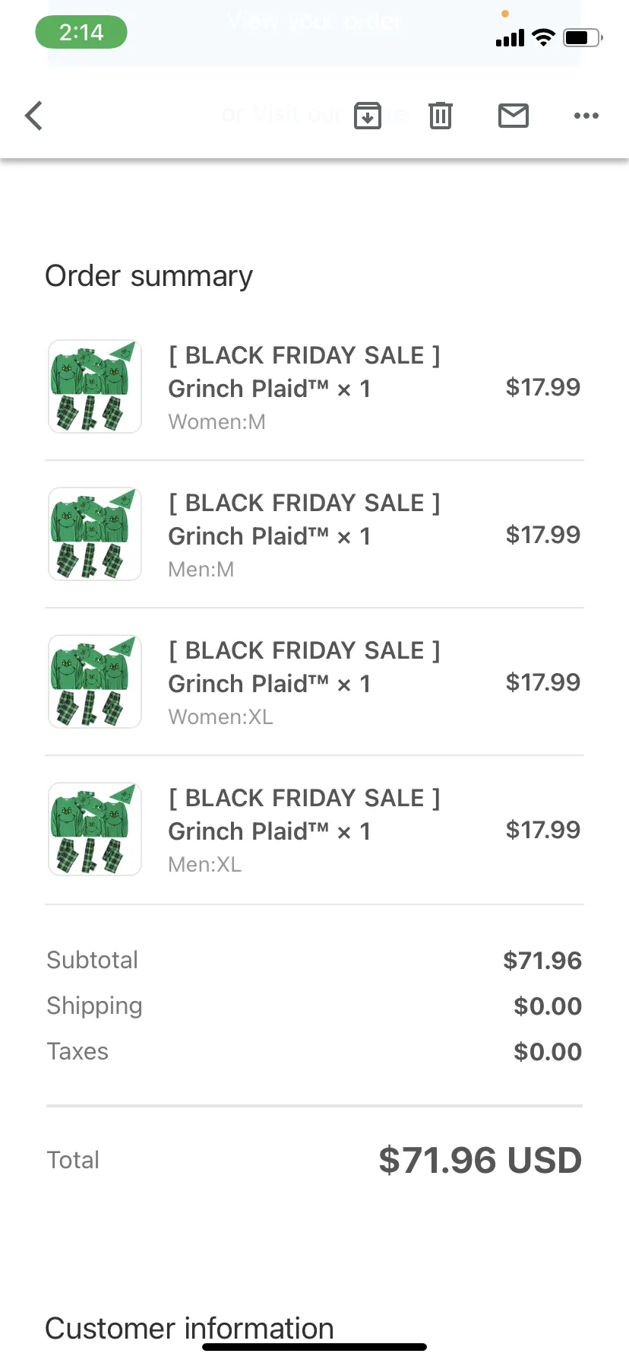Tap the green 2:14 time pill
629x1363 pixels.
[81, 32]
